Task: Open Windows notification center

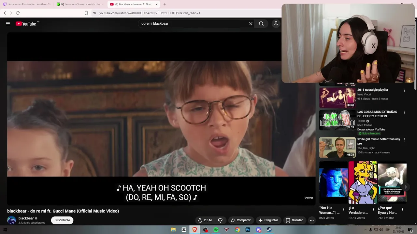Action: [410, 230]
